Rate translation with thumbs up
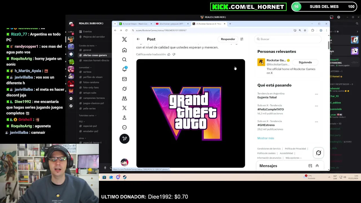This screenshot has width=361, height=203. (x=169, y=54)
